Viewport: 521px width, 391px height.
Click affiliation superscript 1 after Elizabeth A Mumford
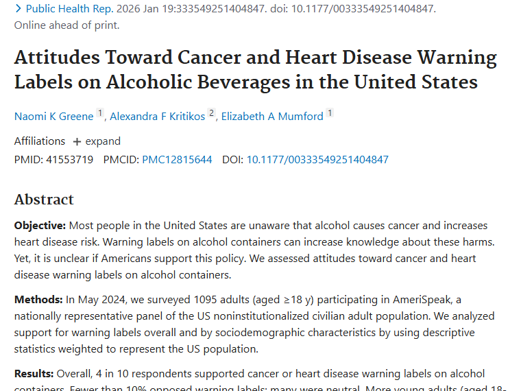(330, 114)
